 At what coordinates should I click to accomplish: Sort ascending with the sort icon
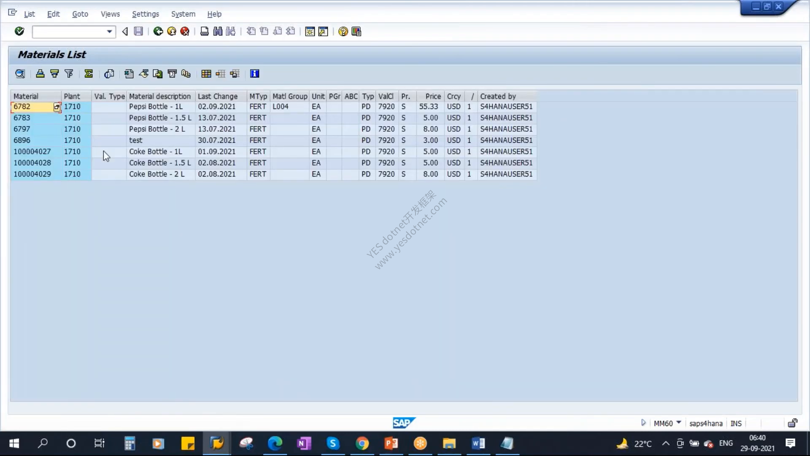click(x=40, y=74)
